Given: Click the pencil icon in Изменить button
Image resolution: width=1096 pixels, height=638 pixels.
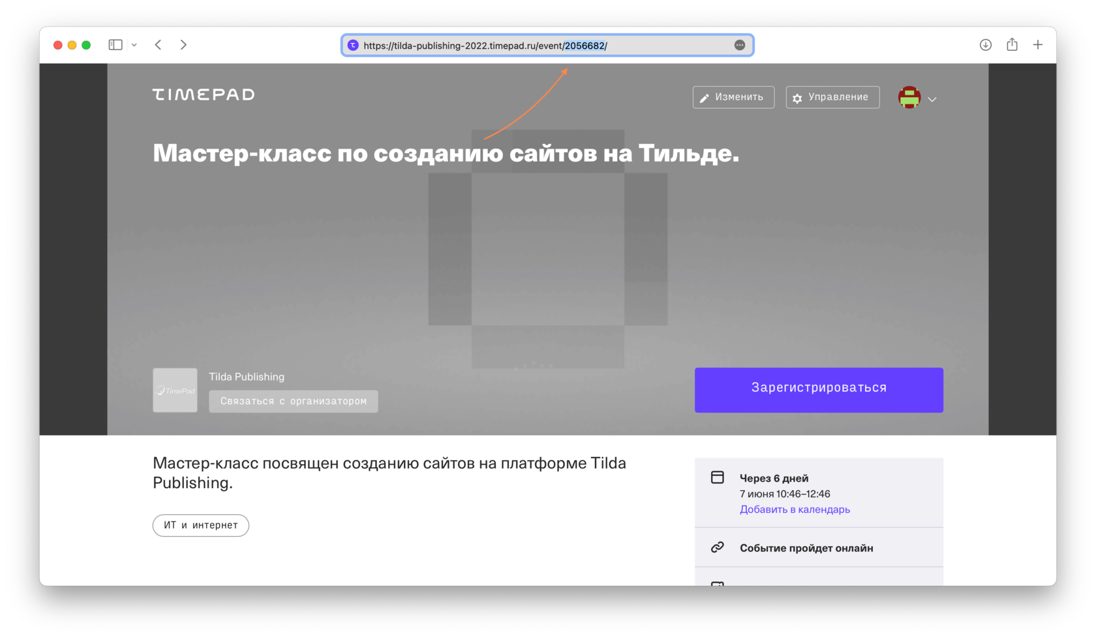Looking at the screenshot, I should [705, 98].
